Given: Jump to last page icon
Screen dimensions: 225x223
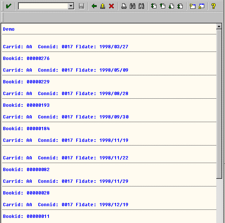Looking at the screenshot, I should [180, 6].
